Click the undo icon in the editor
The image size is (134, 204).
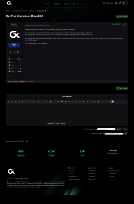coord(102,101)
